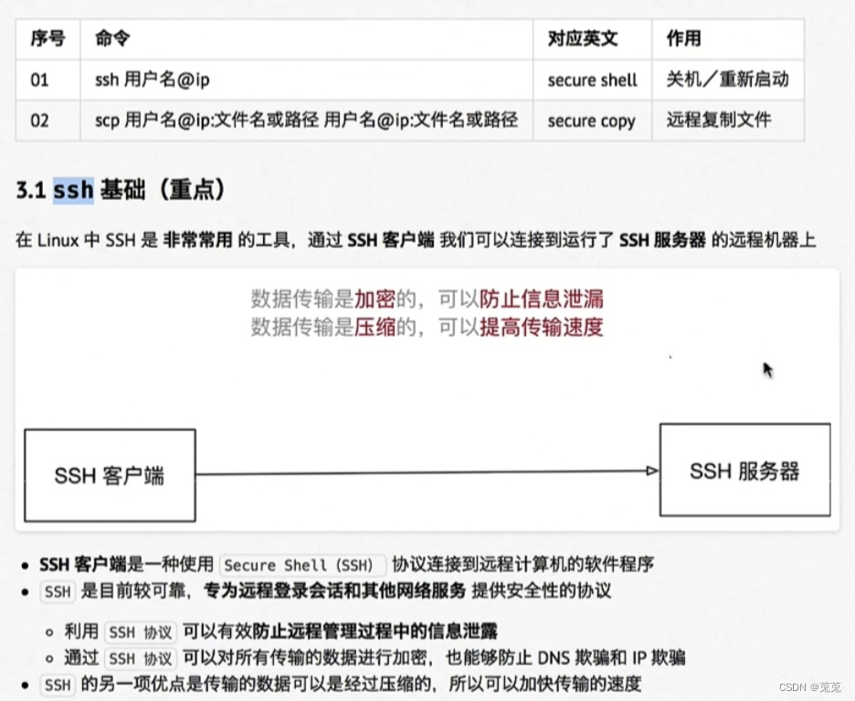
Task: Click '协议连接到远程计算机的软件程序' text
Action: [522, 564]
